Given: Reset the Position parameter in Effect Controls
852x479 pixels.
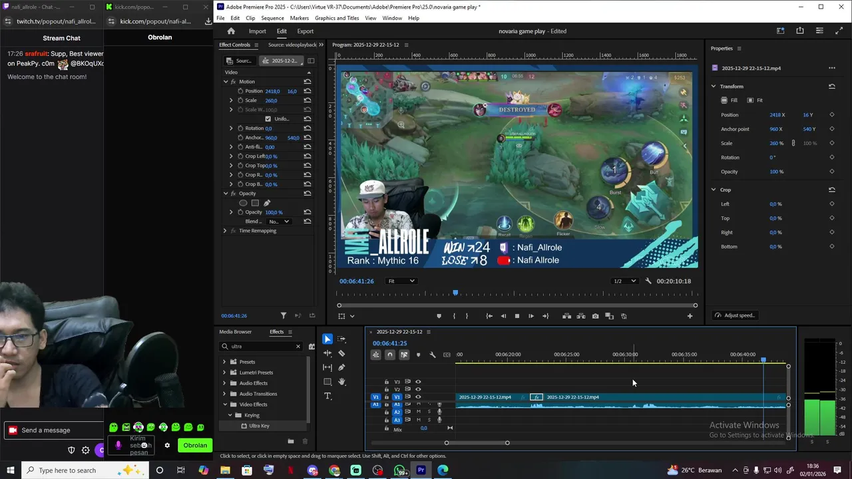Looking at the screenshot, I should tap(307, 91).
